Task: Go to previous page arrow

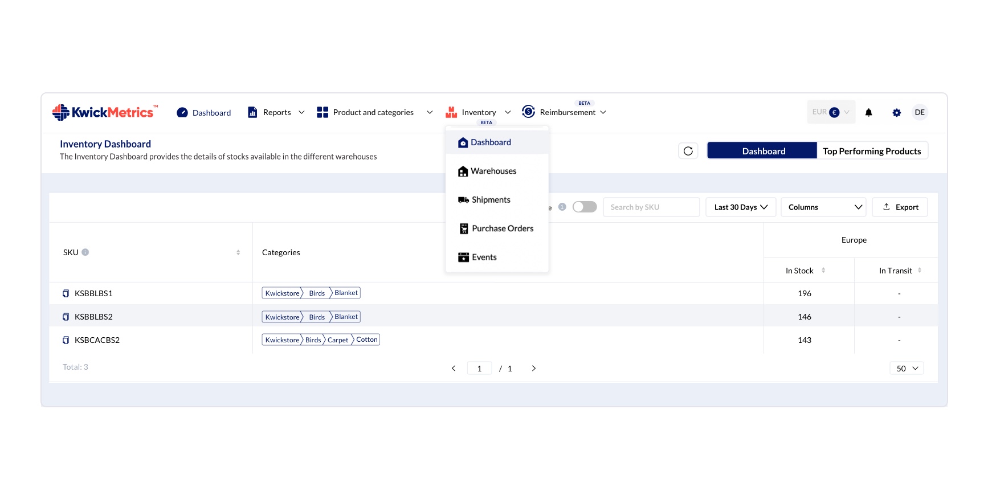Action: pyautogui.click(x=454, y=369)
